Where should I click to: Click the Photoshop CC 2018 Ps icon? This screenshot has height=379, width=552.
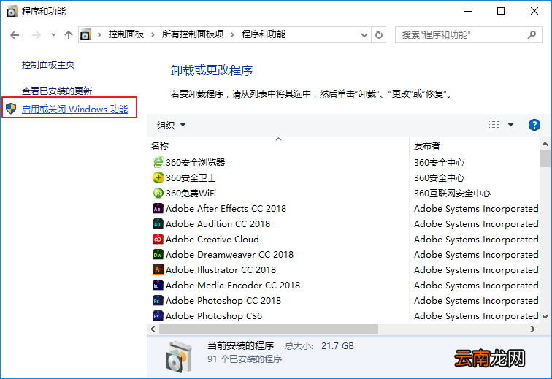click(158, 300)
